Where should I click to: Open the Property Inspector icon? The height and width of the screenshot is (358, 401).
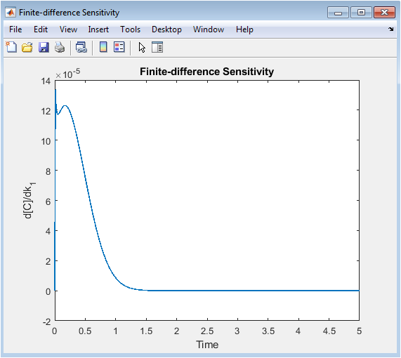coord(157,47)
